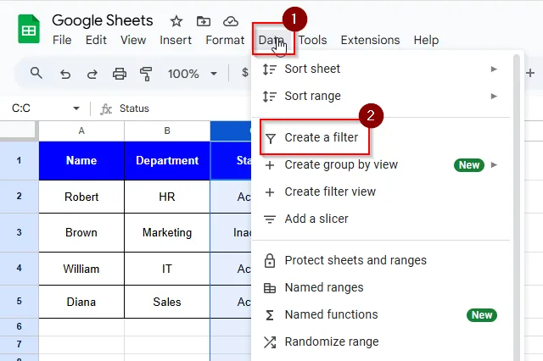
Task: Open the Tools menu
Action: click(312, 40)
